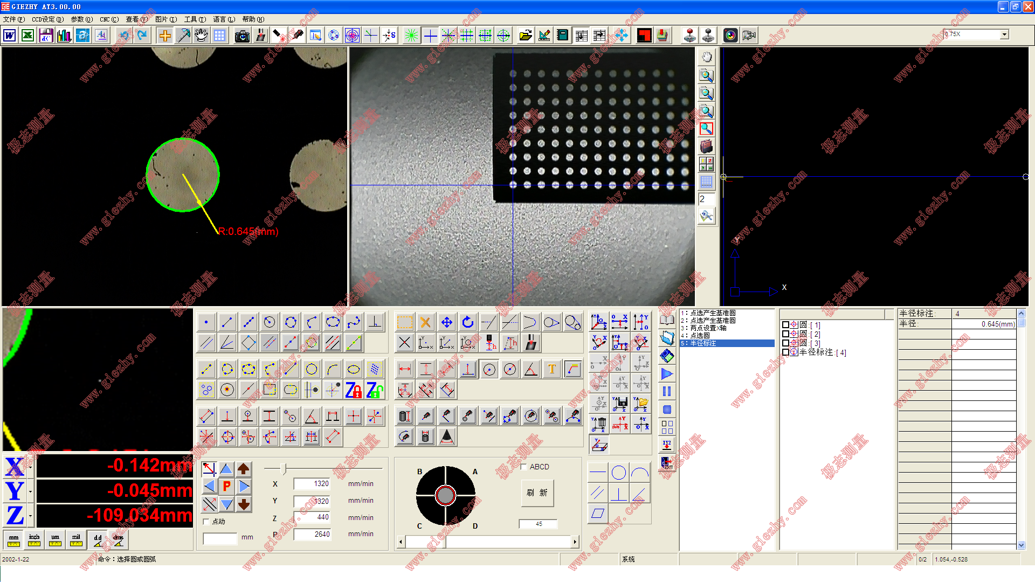Viewport: 1035px width, 582px height.
Task: Click the open book icon beside program list
Action: 667,320
